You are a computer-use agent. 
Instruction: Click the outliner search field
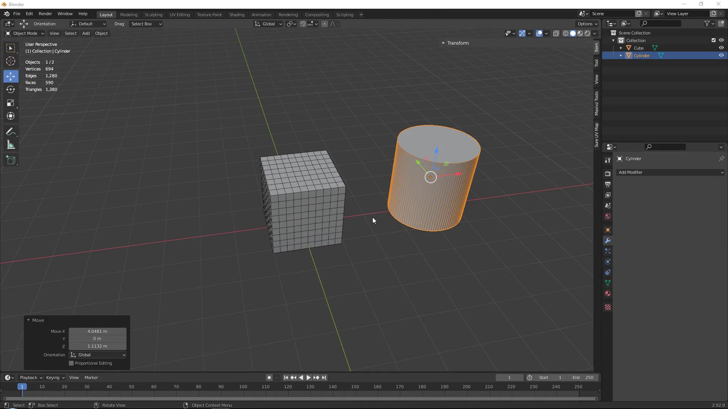(661, 23)
